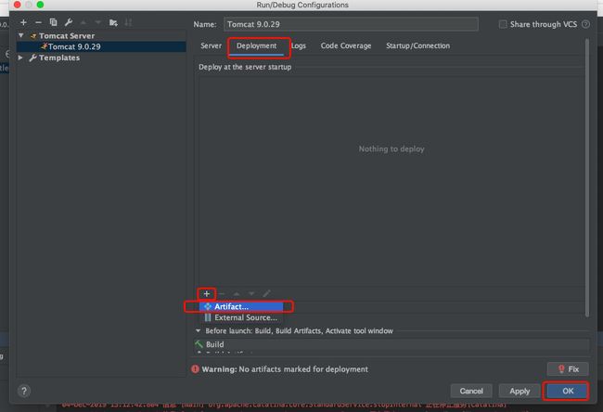Select Tomcat 9.0.29 configuration in tree
603x412 pixels.
click(101, 46)
